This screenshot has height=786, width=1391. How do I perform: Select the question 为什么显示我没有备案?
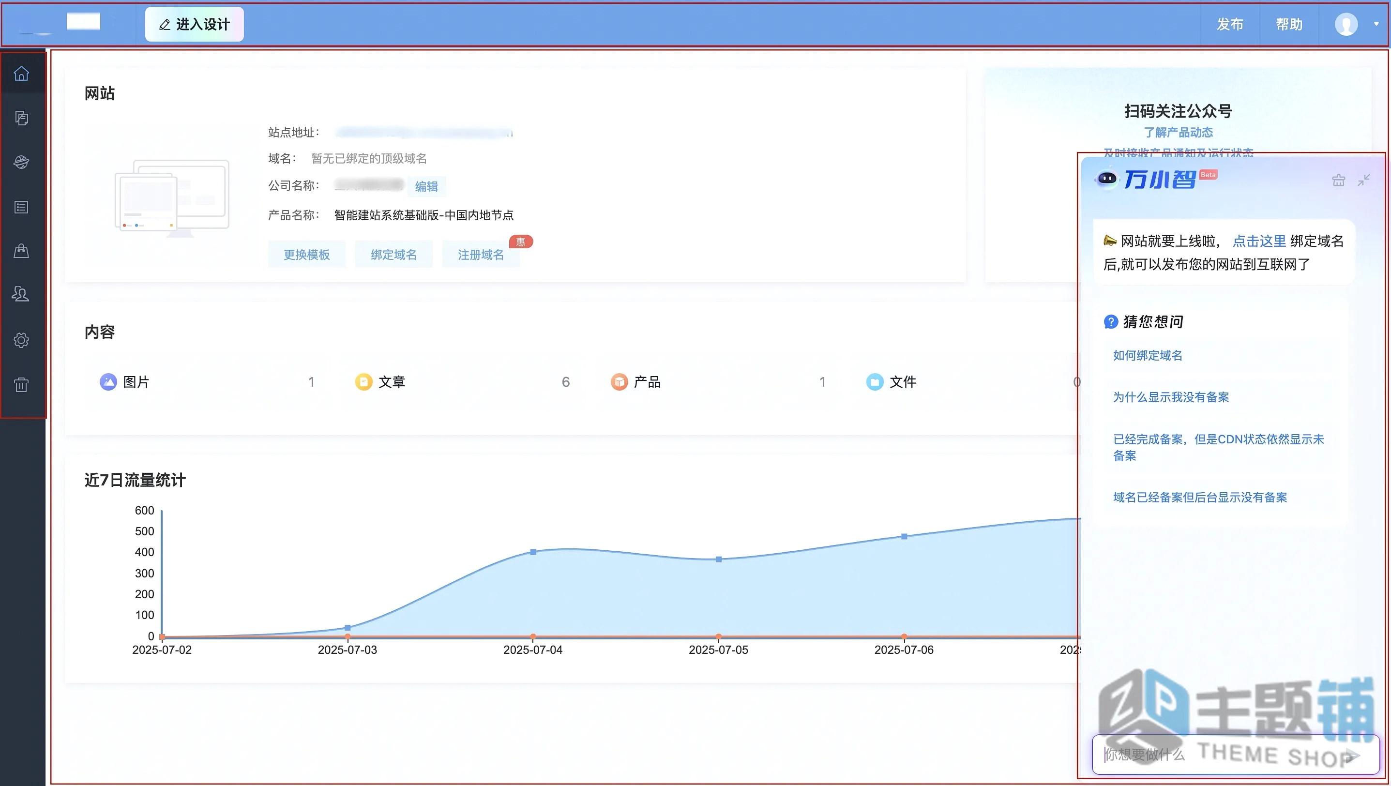pyautogui.click(x=1171, y=397)
